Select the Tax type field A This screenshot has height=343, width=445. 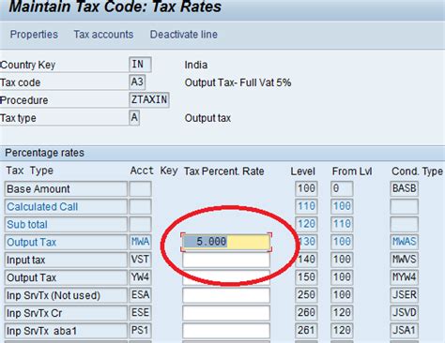coord(134,118)
